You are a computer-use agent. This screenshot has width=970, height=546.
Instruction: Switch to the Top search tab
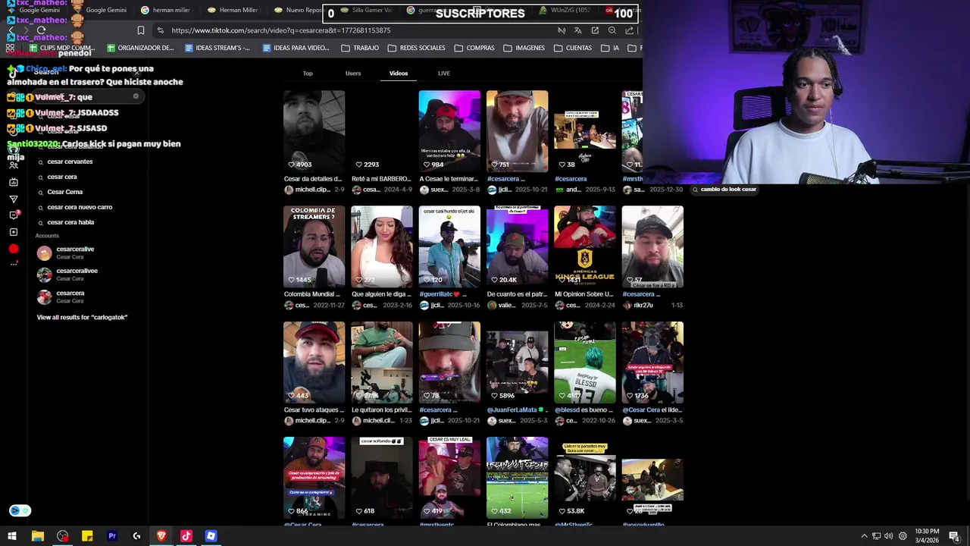coord(308,74)
